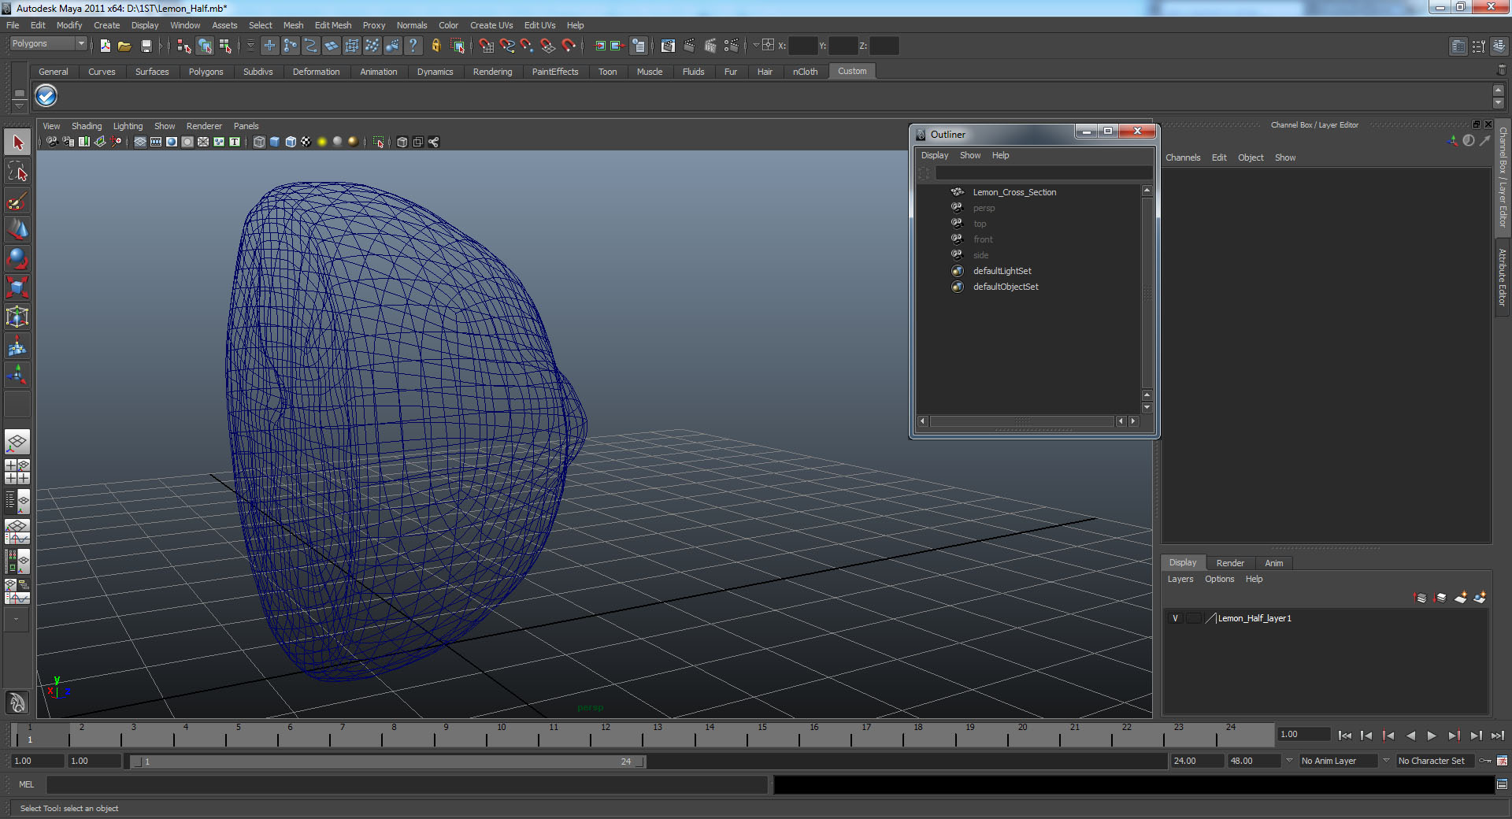
Task: Toggle viewport grid display
Action: click(140, 142)
